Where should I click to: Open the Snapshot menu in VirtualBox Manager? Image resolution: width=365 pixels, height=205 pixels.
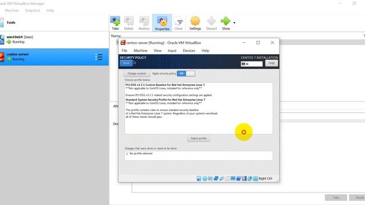click(33, 10)
